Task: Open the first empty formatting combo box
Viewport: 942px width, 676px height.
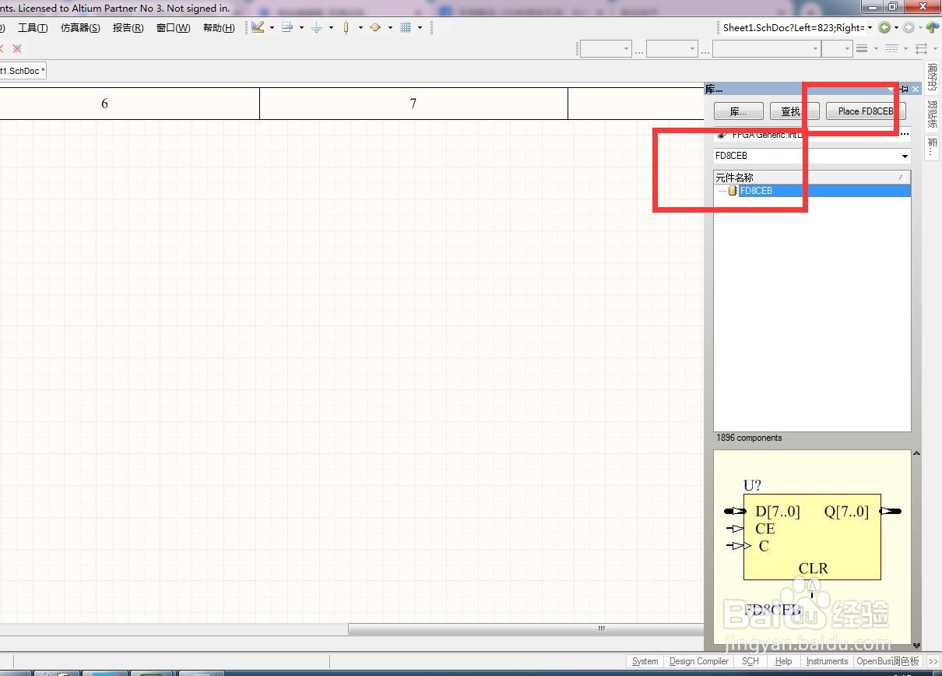Action: pyautogui.click(x=605, y=49)
